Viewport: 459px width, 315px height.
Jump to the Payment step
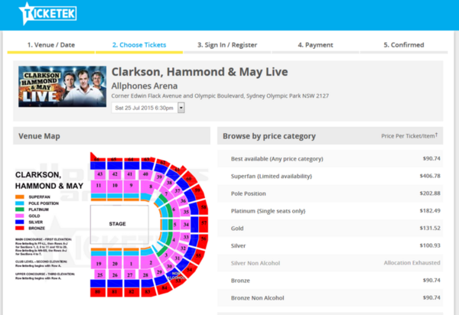point(316,45)
